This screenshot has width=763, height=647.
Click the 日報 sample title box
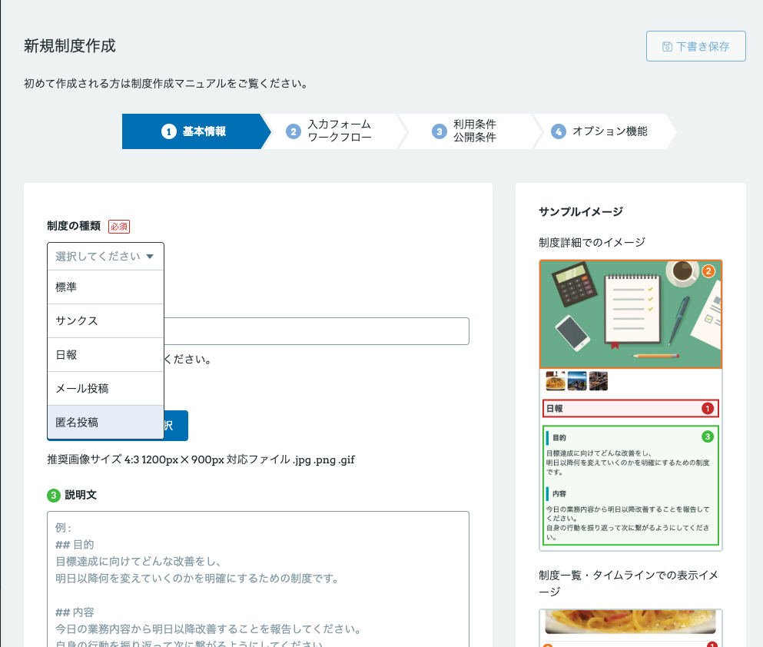(x=630, y=409)
